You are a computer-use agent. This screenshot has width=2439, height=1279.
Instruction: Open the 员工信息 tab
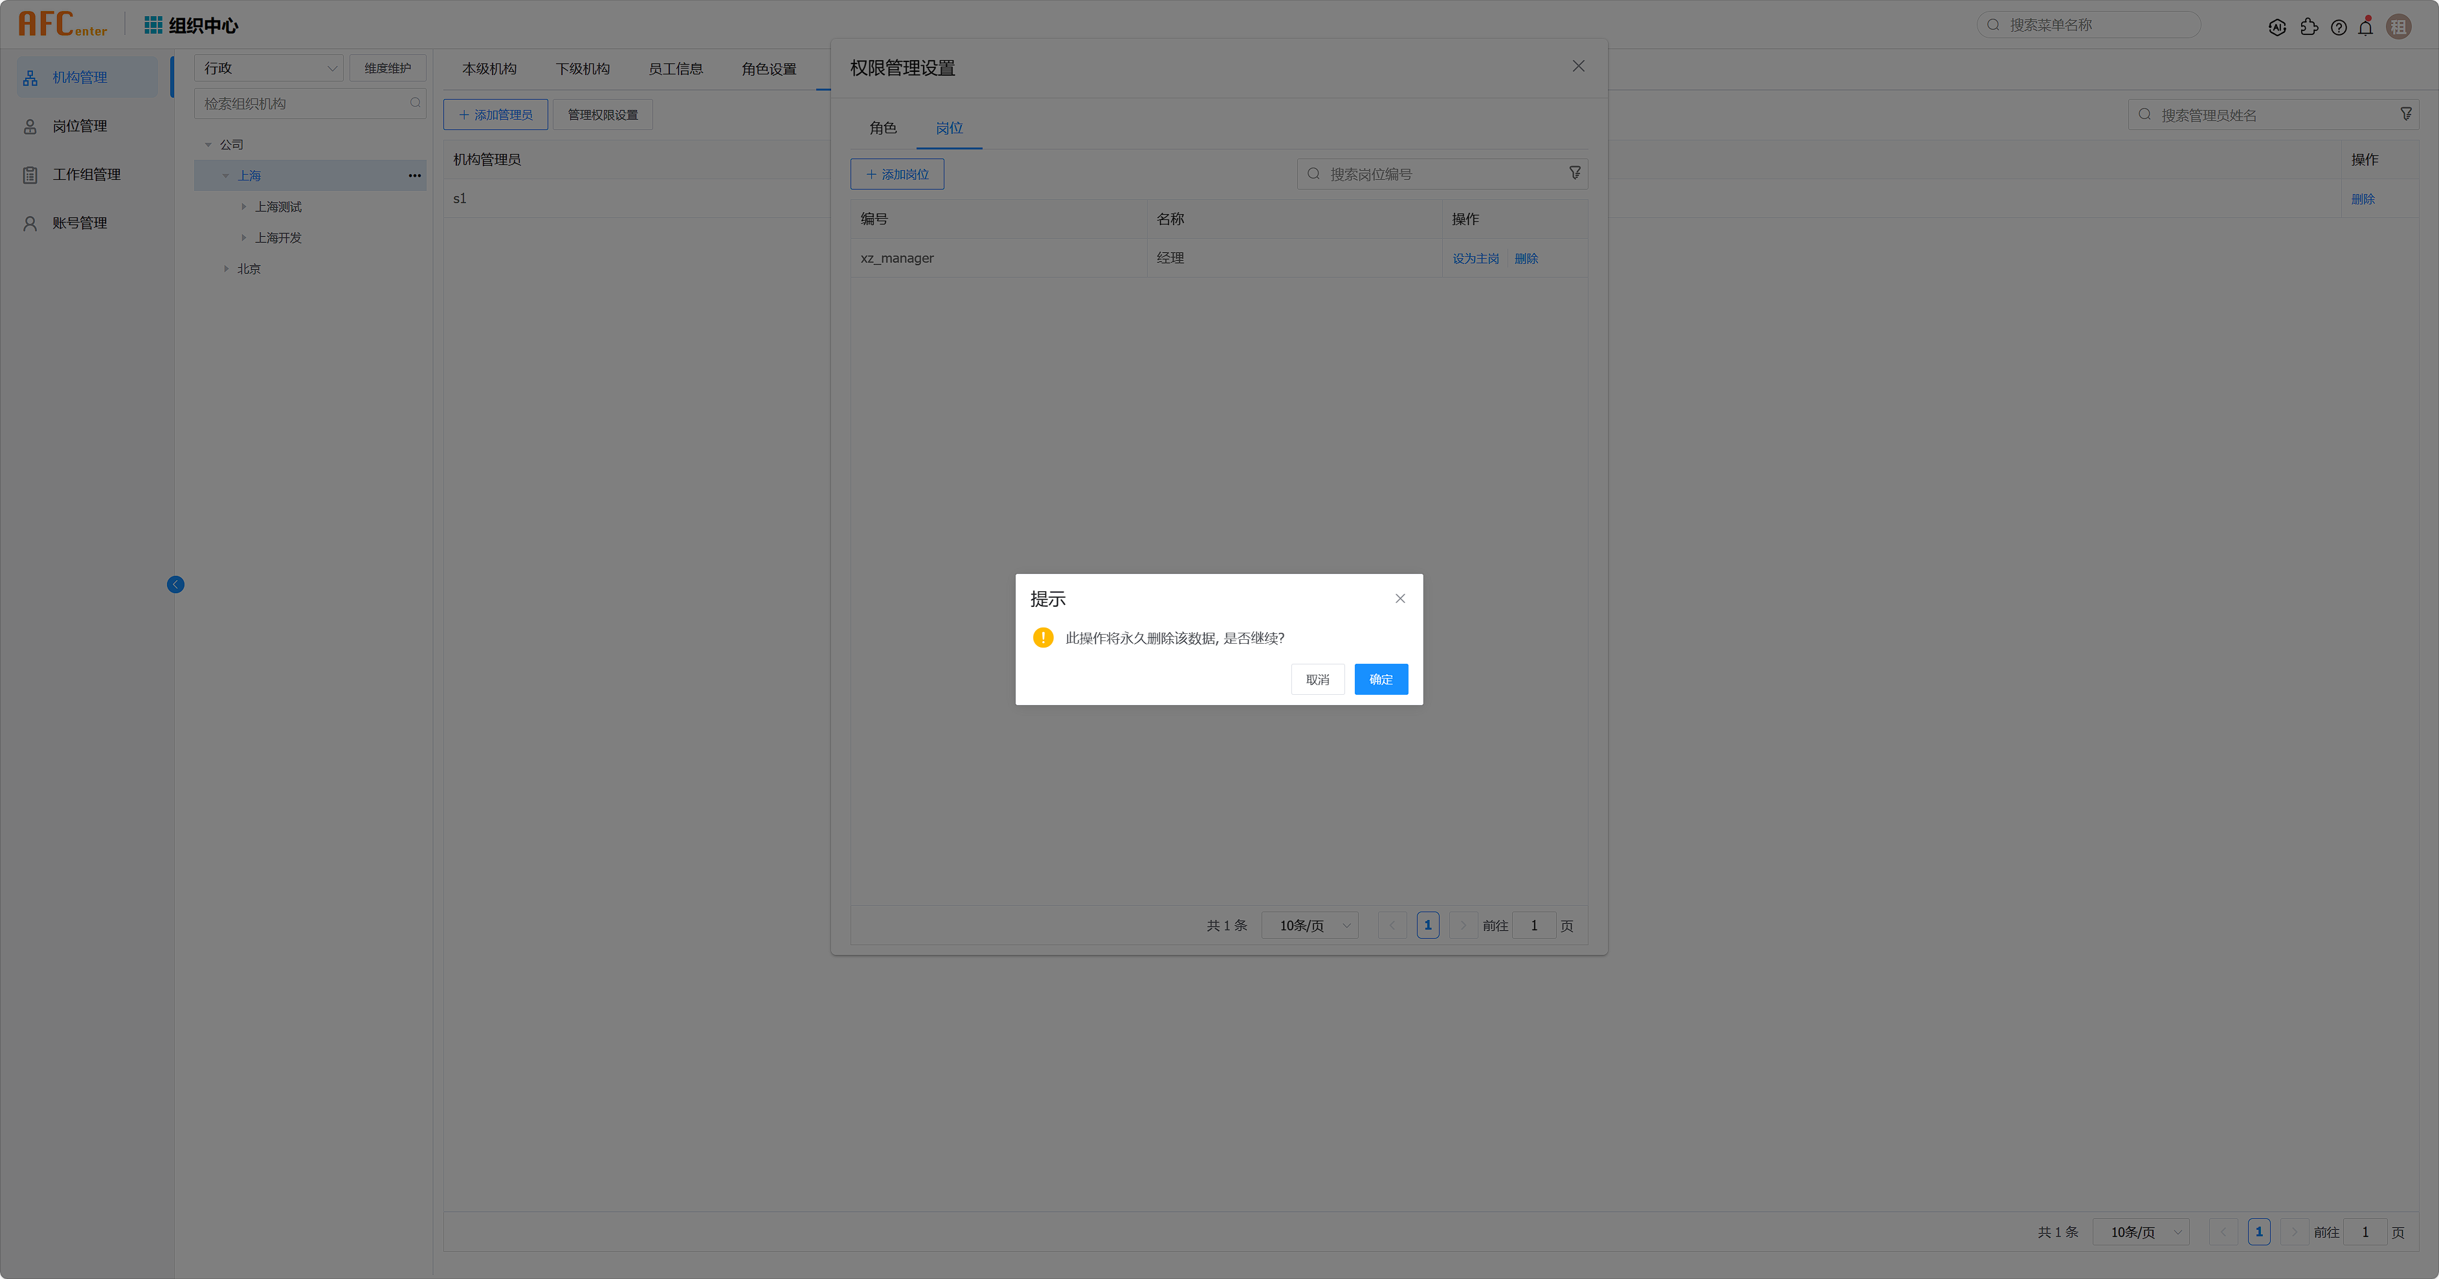pos(675,69)
